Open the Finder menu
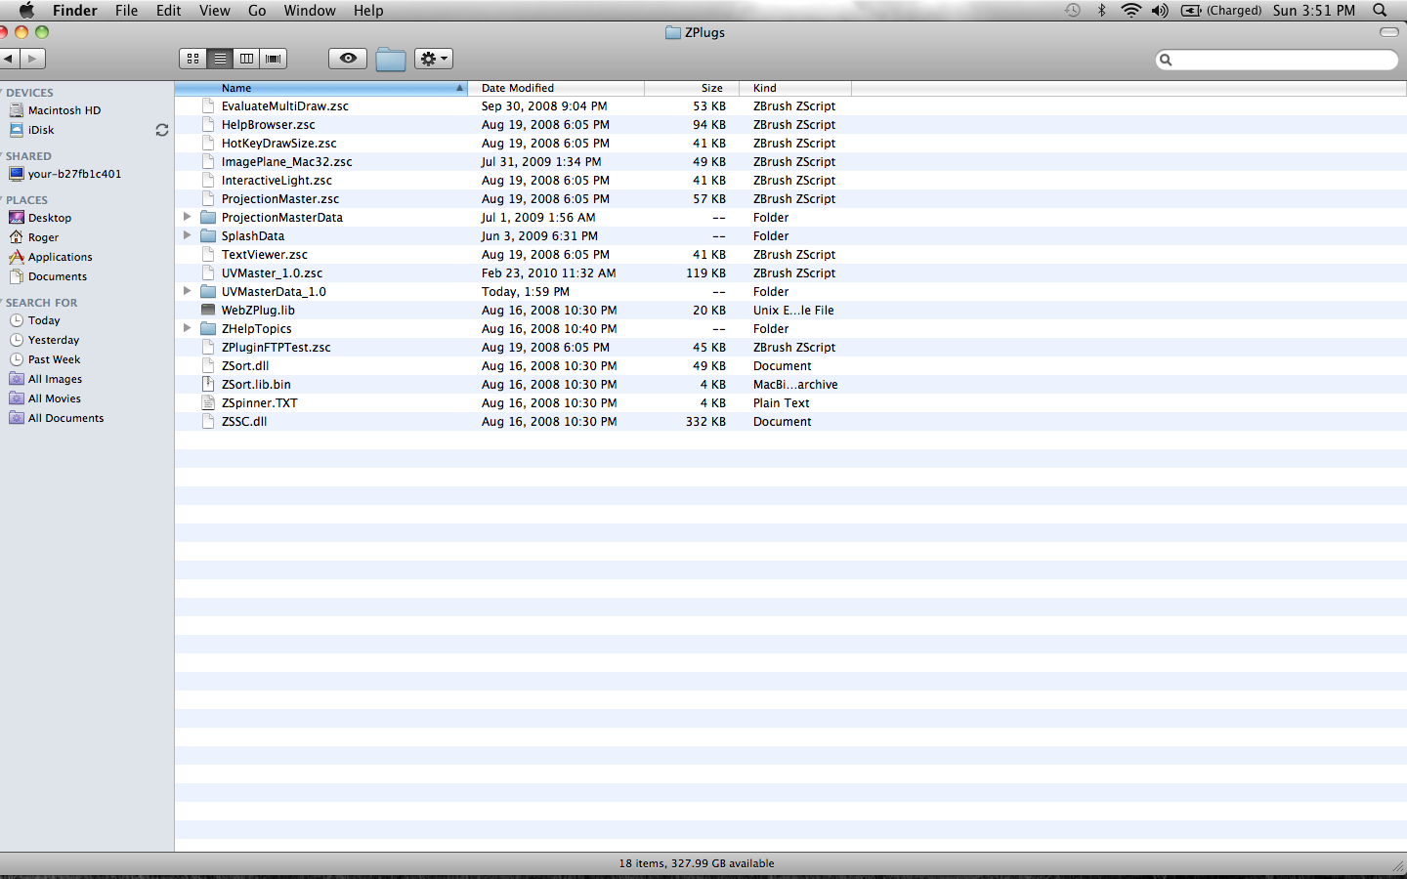 (x=75, y=10)
